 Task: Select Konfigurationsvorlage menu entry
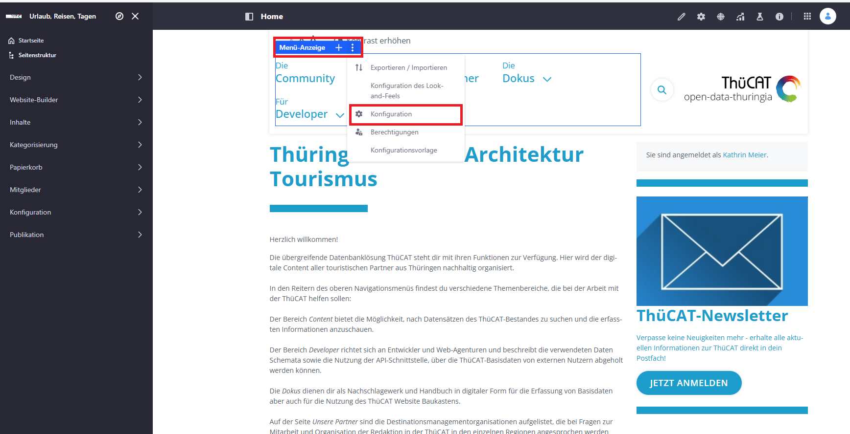point(405,150)
